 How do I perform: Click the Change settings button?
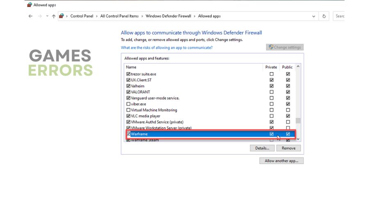(285, 47)
